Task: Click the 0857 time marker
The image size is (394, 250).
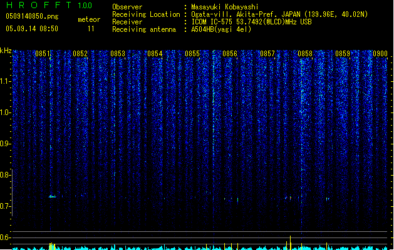Action: [x=267, y=54]
